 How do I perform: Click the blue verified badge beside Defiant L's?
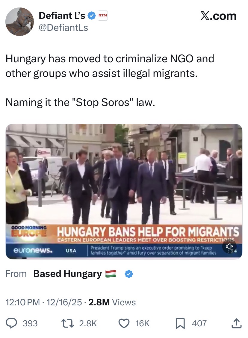click(x=92, y=16)
